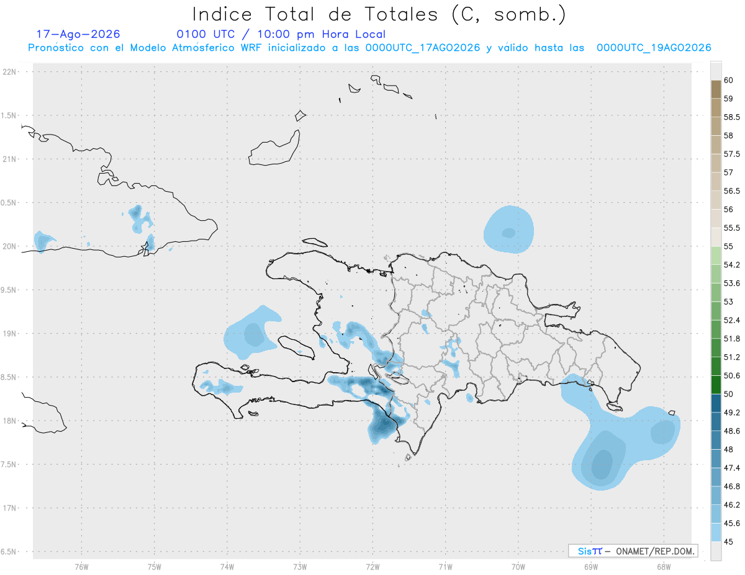Screen dimensions: 745x575
Task: Click the colorbar label '53.6'
Action: 731,283
